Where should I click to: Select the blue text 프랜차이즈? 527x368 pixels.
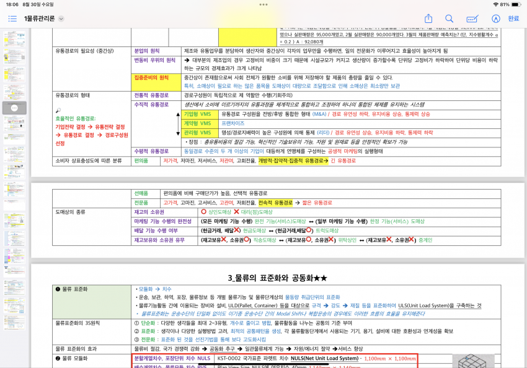(x=233, y=123)
